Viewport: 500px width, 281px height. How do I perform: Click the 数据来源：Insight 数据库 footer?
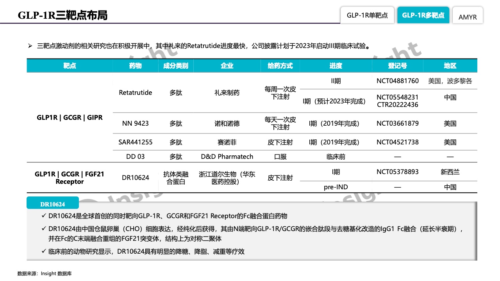(x=45, y=274)
